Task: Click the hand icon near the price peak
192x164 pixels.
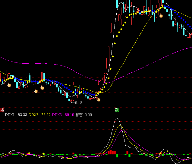Action: [x=161, y=15]
